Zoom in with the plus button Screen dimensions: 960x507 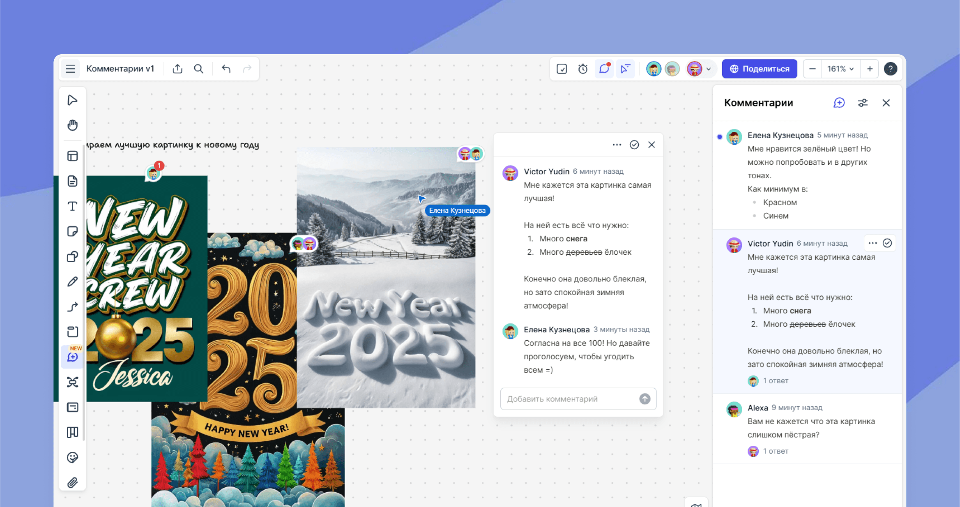870,69
